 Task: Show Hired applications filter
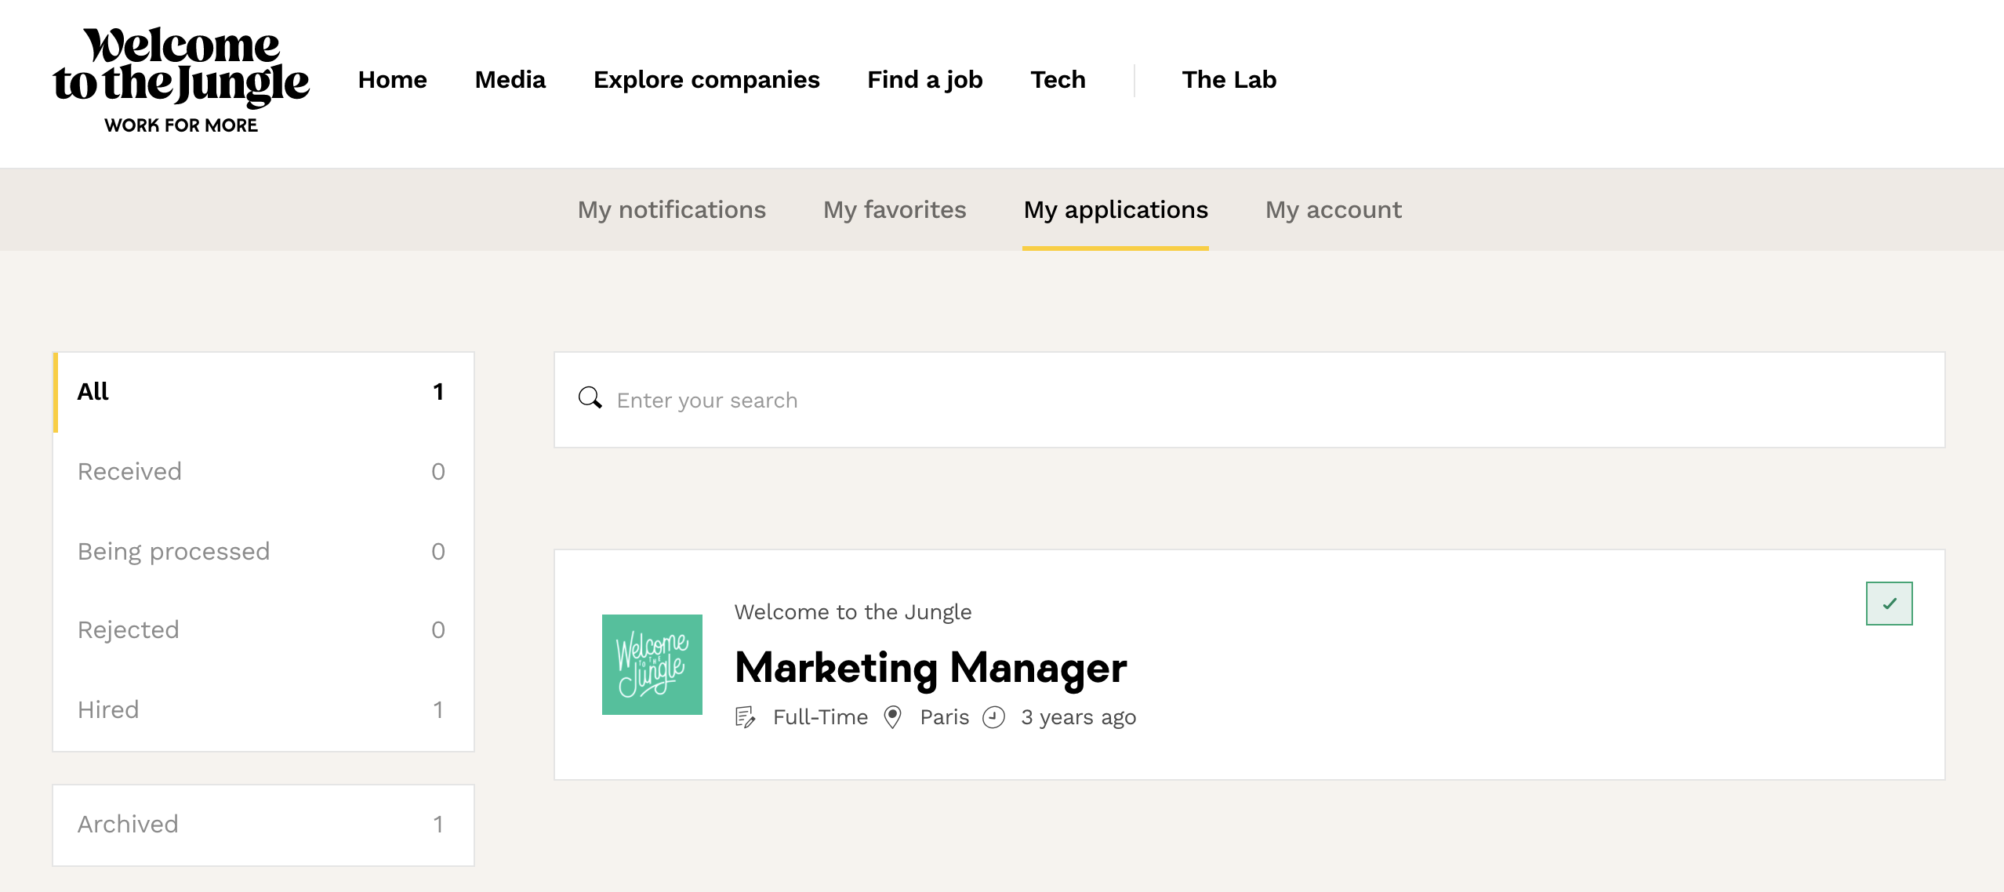pyautogui.click(x=262, y=710)
